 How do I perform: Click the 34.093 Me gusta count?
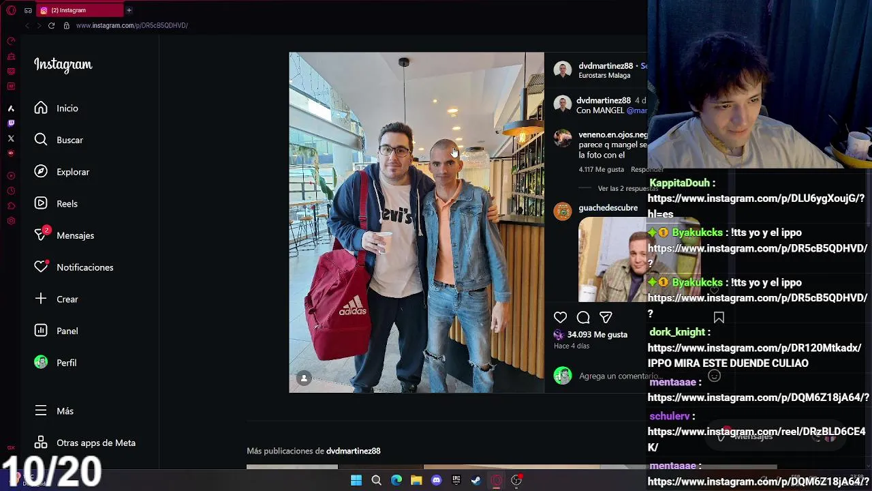(597, 334)
